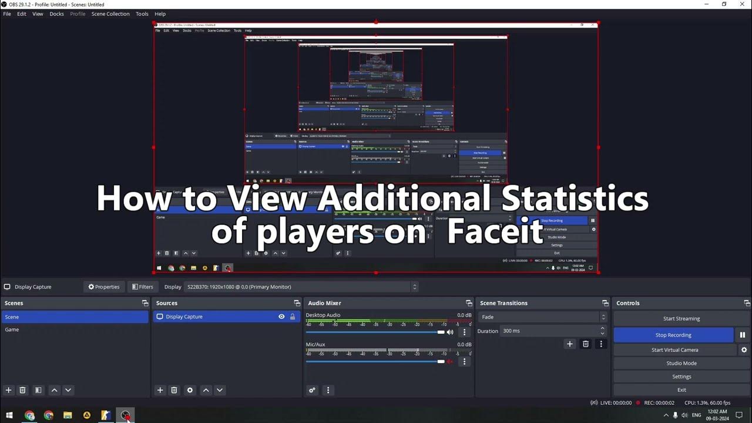Move source down arrow in Sources panel
752x423 pixels.
(x=220, y=390)
